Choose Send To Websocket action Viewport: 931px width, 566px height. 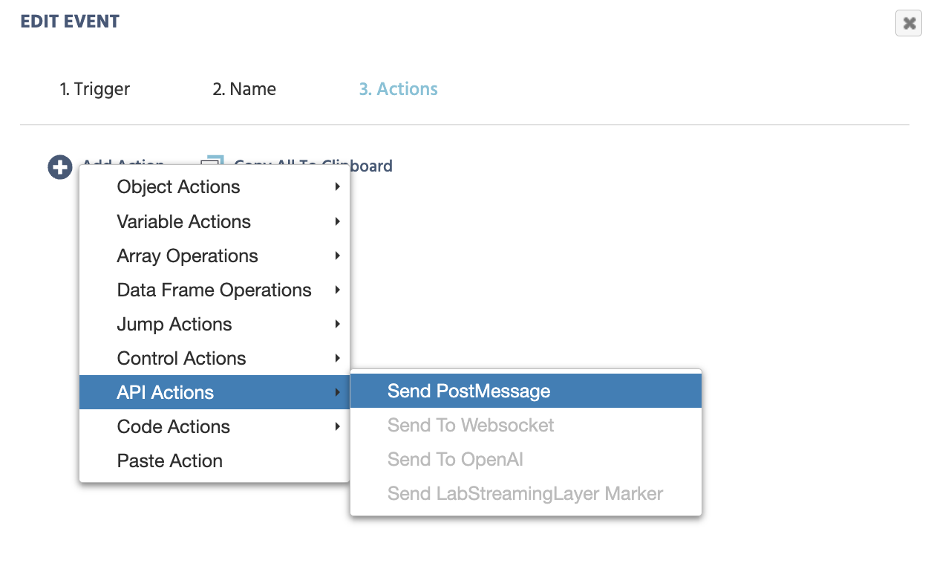[526, 425]
